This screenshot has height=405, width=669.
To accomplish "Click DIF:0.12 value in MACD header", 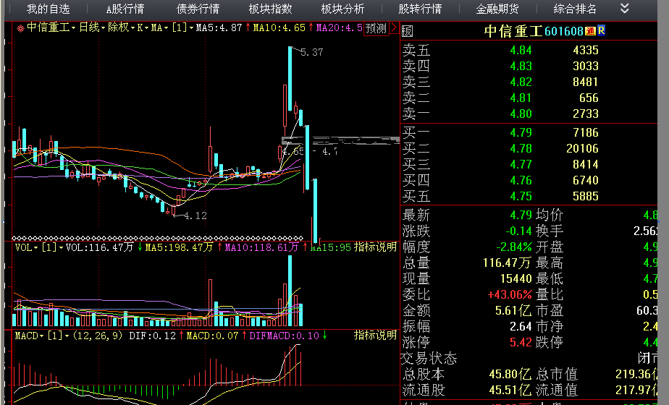I will point(152,336).
